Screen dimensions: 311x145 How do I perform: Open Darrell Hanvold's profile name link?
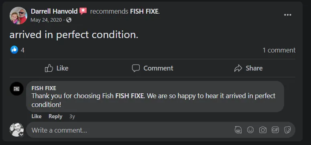[54, 11]
